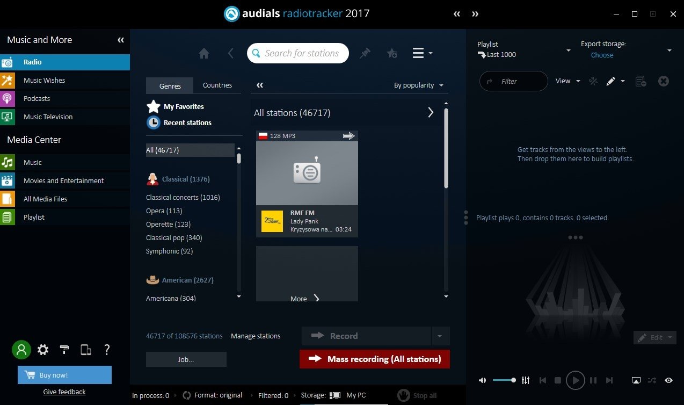Image resolution: width=684 pixels, height=405 pixels.
Task: Skip to the previous track
Action: pos(542,380)
